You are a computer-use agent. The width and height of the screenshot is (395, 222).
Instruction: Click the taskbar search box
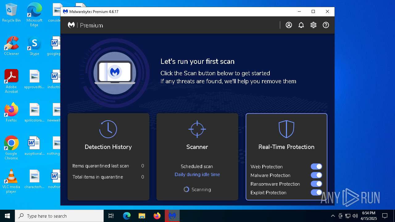59,216
